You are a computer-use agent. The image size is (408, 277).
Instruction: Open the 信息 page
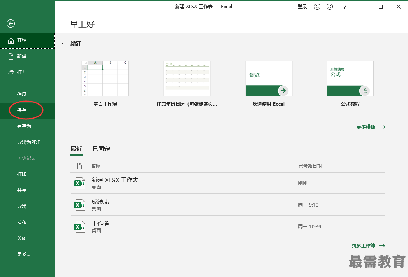click(x=27, y=95)
